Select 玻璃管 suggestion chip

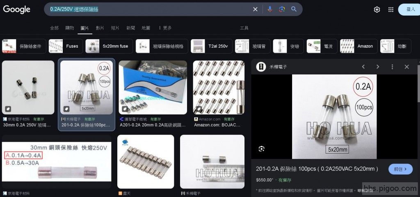pos(253,46)
